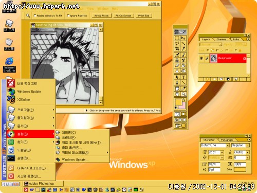Open Internet Explorer desktop icon
Viewport: 257px width, 193px height.
pyautogui.click(x=9, y=64)
